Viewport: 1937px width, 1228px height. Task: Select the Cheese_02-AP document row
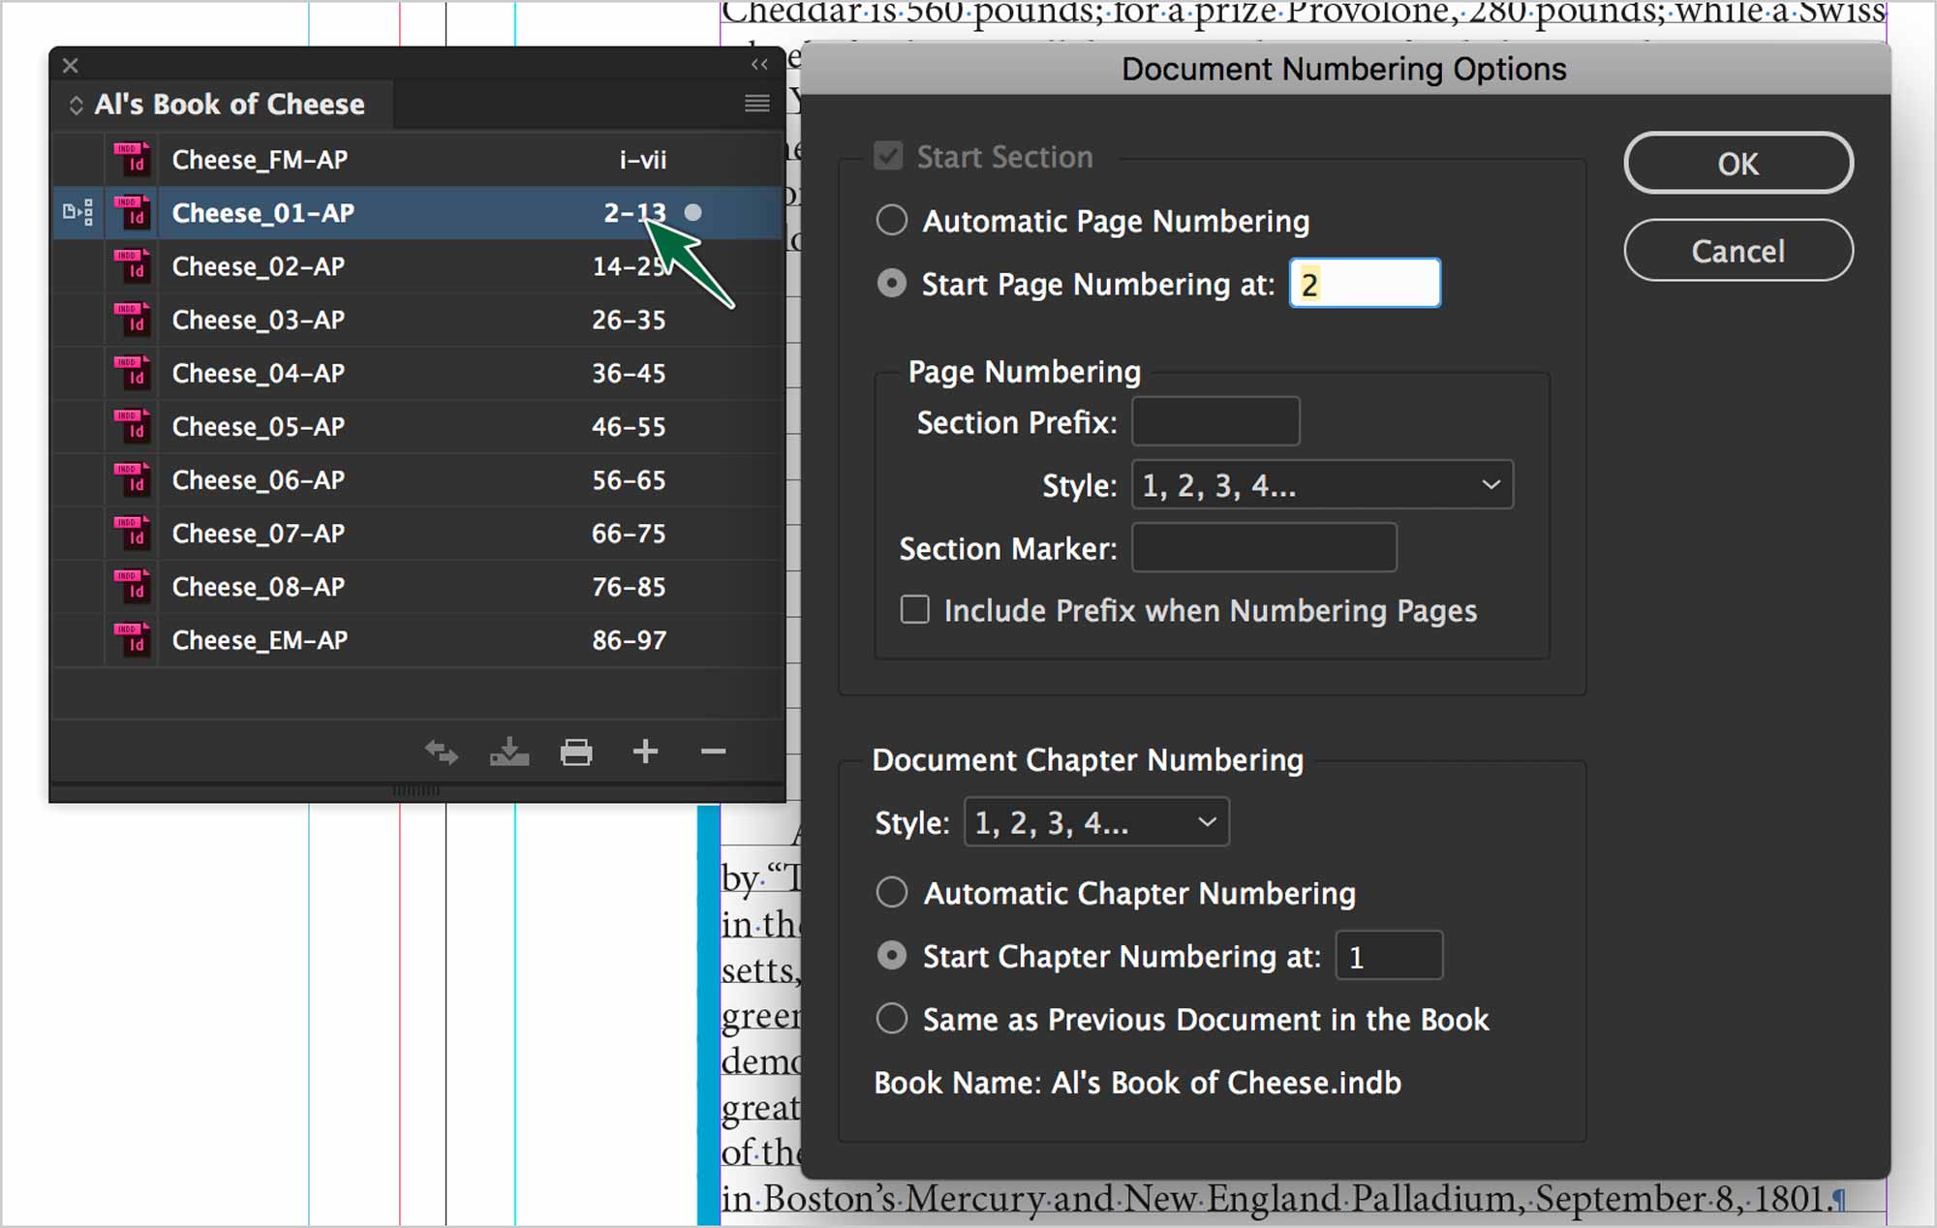[416, 265]
